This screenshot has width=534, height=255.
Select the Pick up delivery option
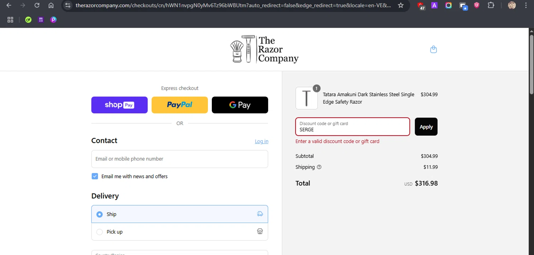tap(180, 232)
